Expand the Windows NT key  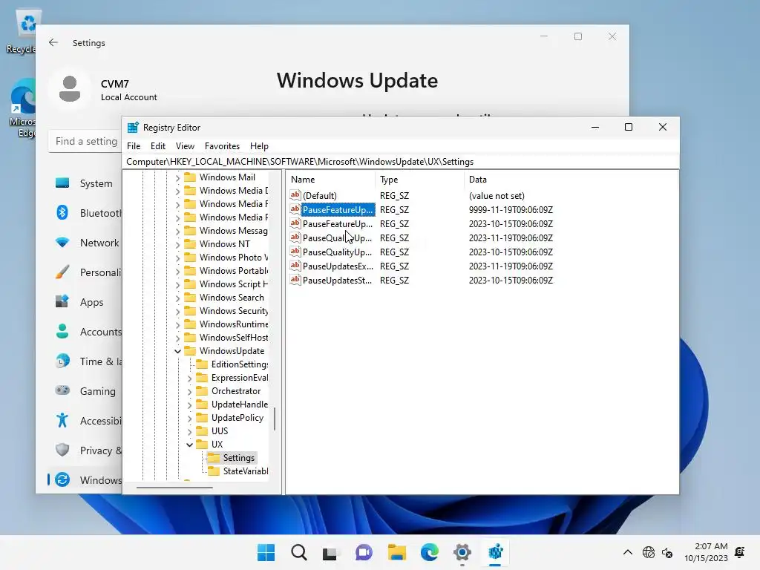click(177, 245)
